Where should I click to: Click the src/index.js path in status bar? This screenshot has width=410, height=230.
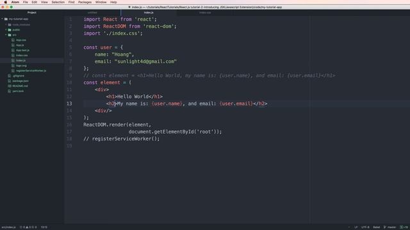[x=8, y=227]
